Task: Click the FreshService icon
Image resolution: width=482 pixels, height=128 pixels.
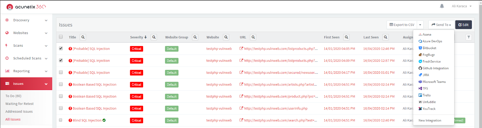Action: 420,61
